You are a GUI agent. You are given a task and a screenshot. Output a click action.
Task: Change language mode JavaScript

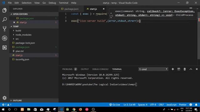[x=171, y=105]
